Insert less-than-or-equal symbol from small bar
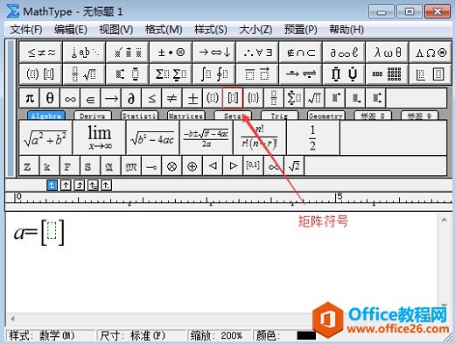The image size is (455, 344). pyautogui.click(x=151, y=98)
